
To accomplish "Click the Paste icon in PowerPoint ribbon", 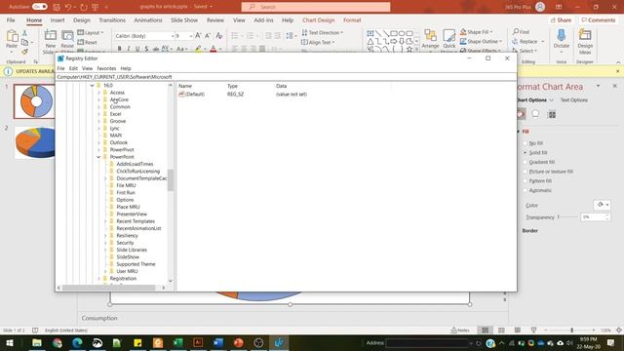I will [12, 36].
